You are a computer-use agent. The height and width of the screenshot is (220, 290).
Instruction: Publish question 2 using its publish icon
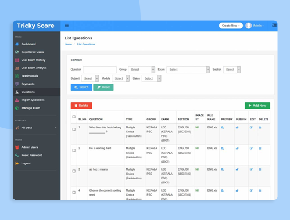coord(237,149)
